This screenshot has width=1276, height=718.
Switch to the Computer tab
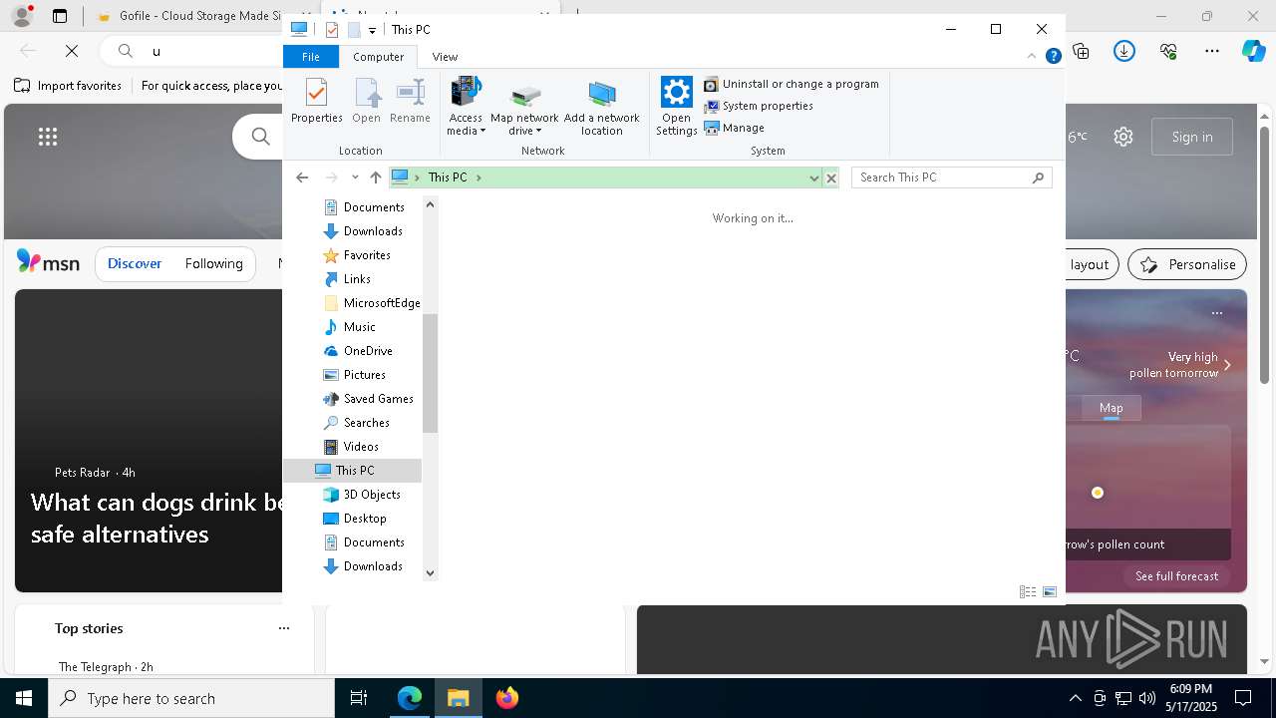pyautogui.click(x=379, y=57)
